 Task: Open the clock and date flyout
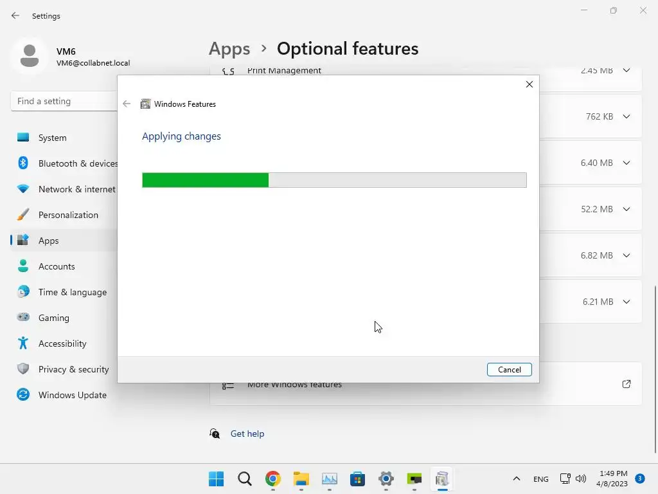[x=612, y=479]
